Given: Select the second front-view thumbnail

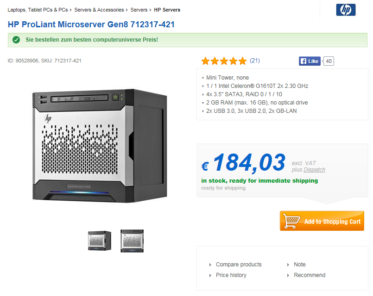Looking at the screenshot, I should coord(132,240).
